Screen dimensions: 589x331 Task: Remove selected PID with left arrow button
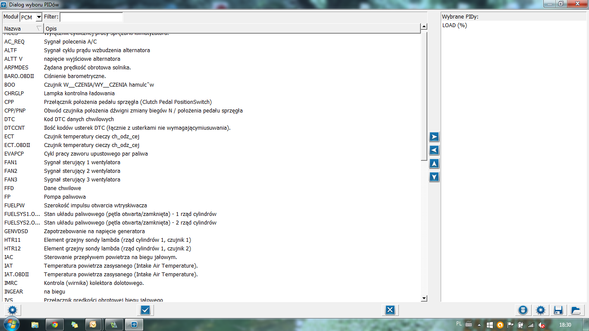coord(434,150)
